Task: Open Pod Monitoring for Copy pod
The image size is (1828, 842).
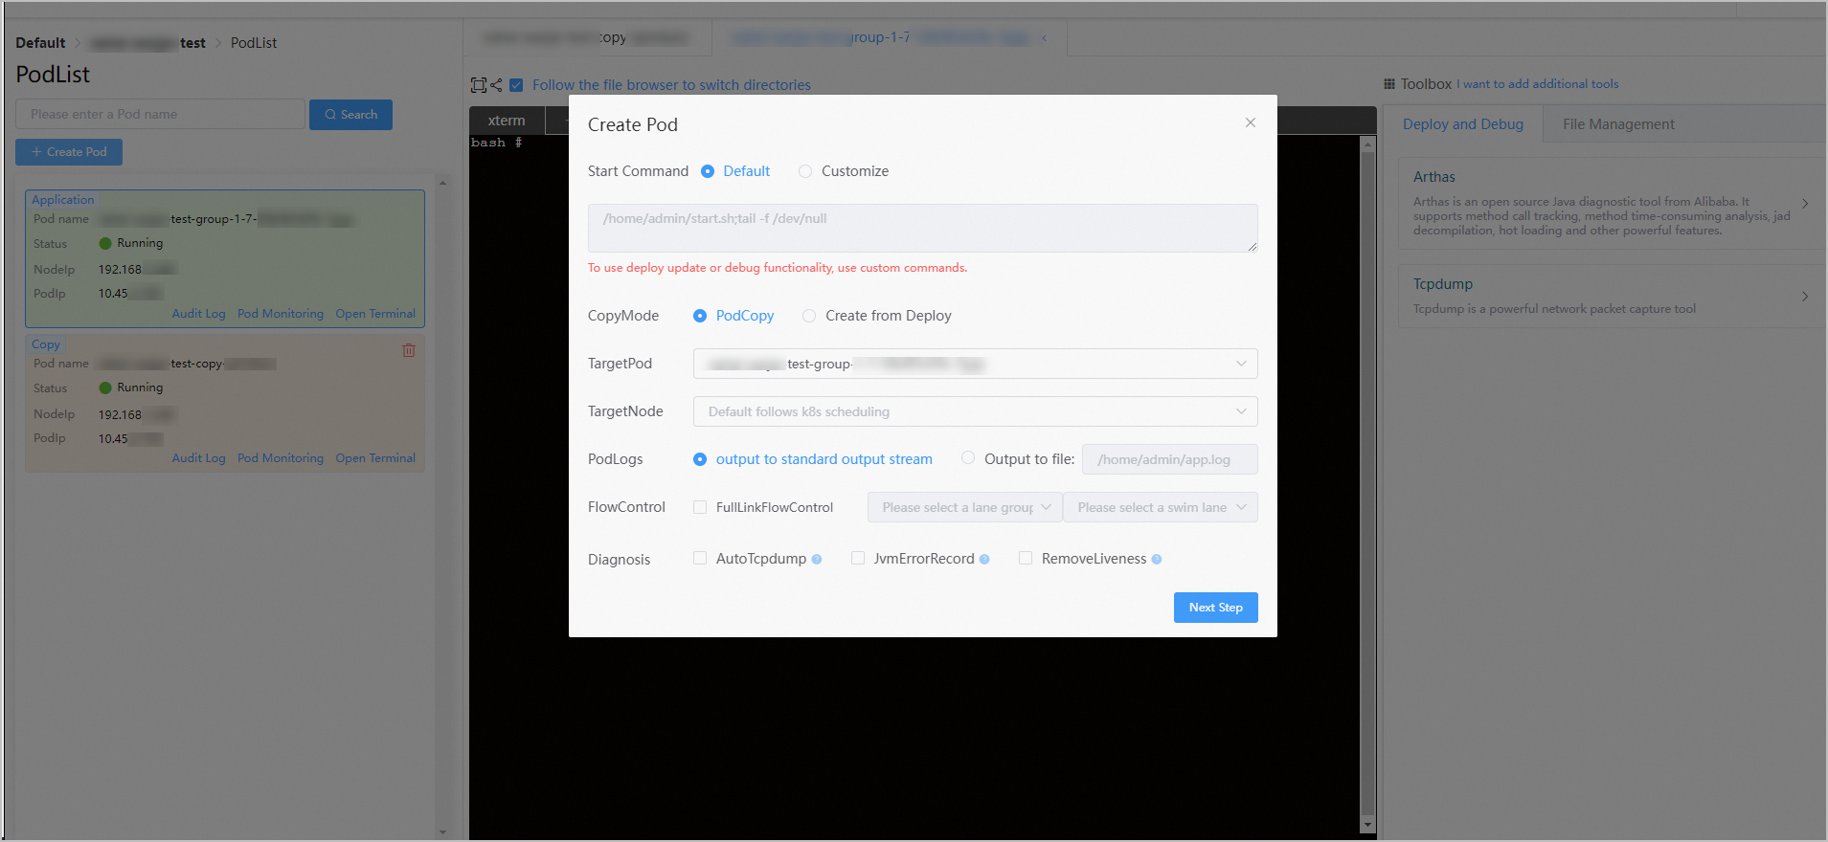Action: (x=281, y=458)
